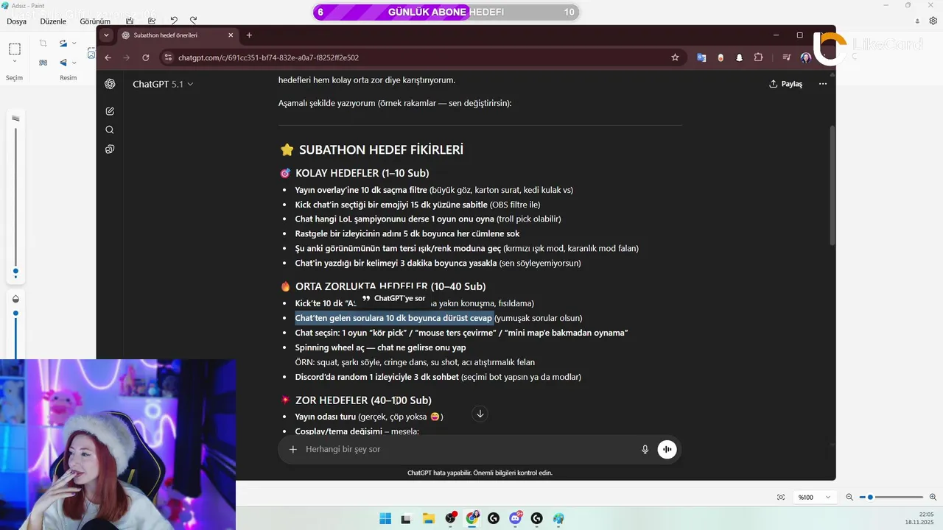This screenshot has width=943, height=530.
Task: Click Paint zoom in magnifier
Action: click(x=933, y=498)
